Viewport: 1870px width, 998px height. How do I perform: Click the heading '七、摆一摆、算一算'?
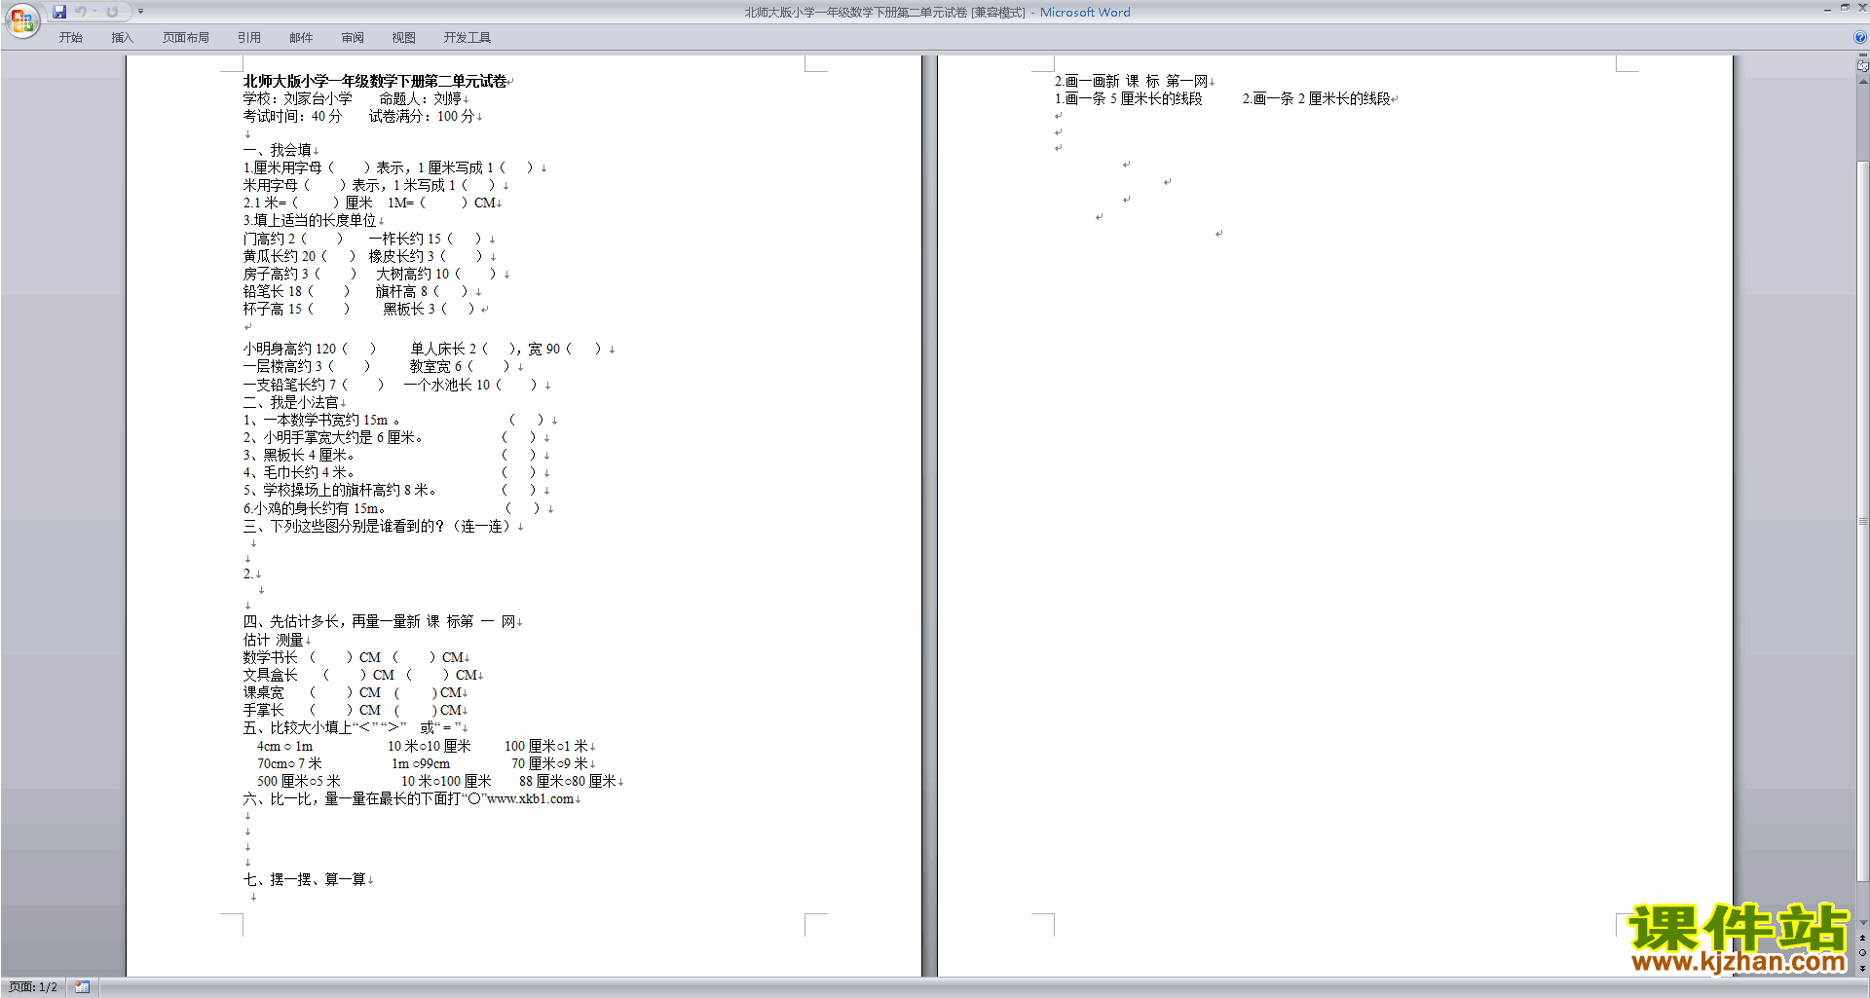coord(304,879)
